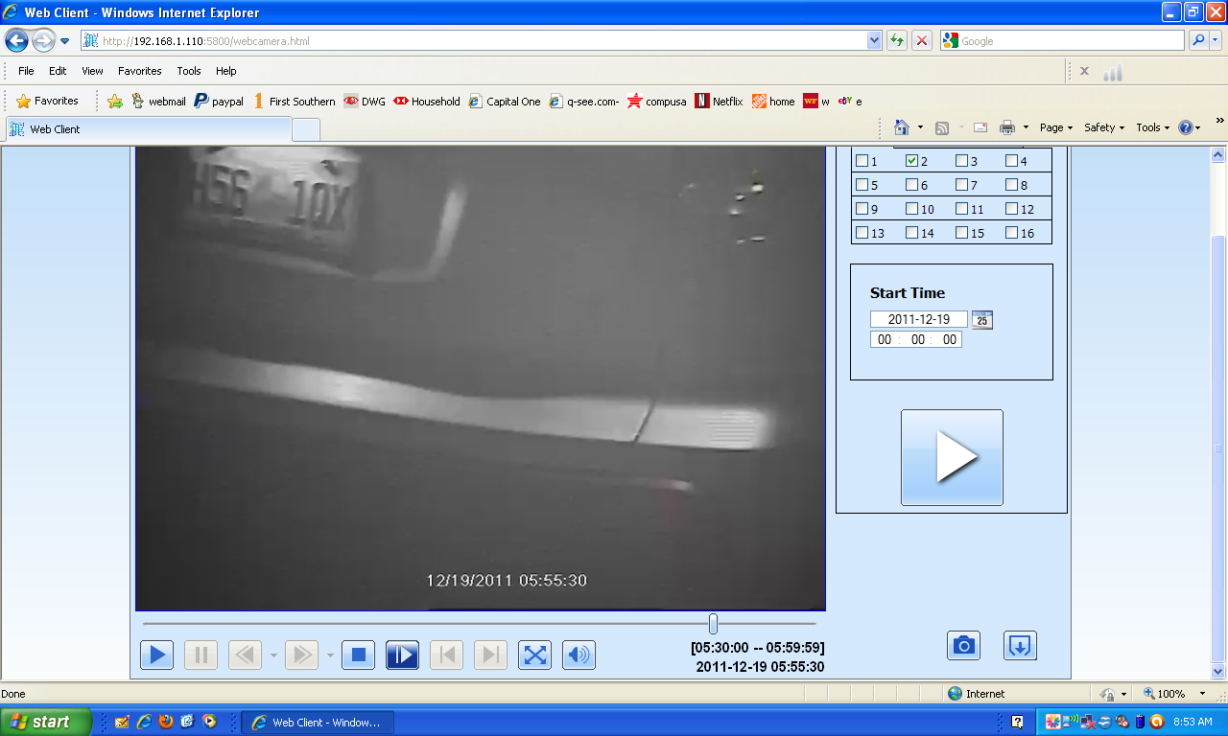
Task: Click the start time hour field
Action: [885, 340]
